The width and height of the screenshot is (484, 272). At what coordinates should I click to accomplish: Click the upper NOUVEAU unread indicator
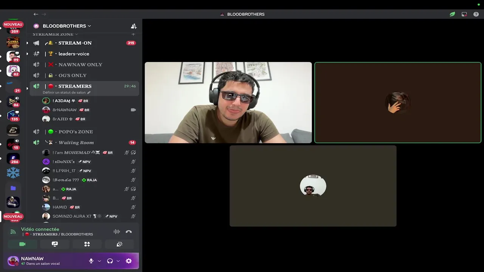coord(13,24)
